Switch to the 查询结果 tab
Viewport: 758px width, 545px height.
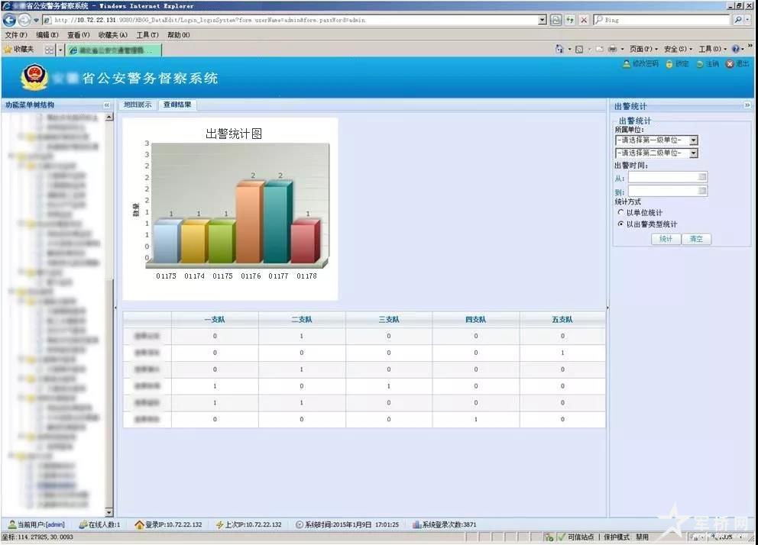point(177,105)
